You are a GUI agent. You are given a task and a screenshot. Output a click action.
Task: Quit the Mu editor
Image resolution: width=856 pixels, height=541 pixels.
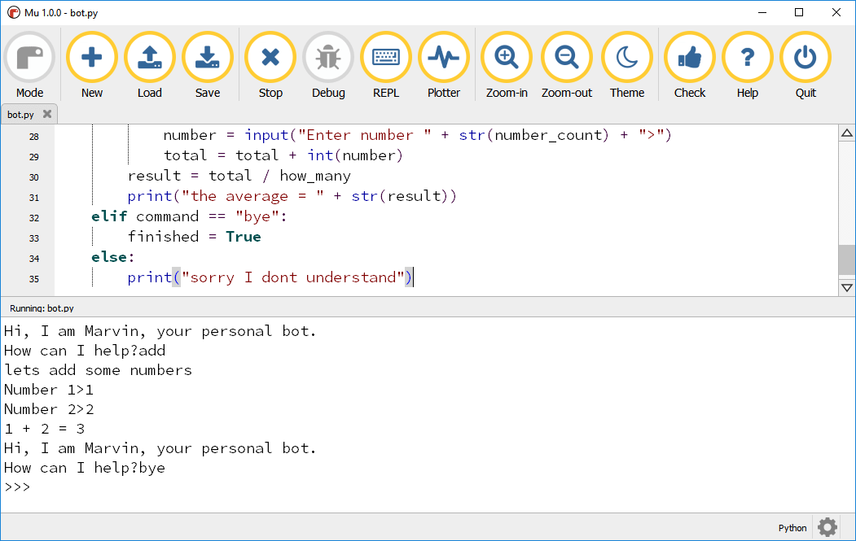pos(805,57)
